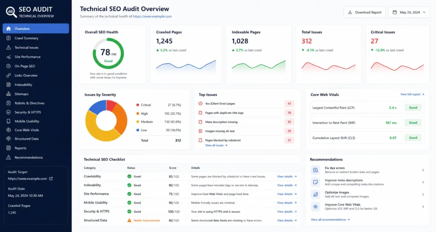Click the Optimize images recommendation icon
The image size is (436, 232).
click(x=316, y=194)
